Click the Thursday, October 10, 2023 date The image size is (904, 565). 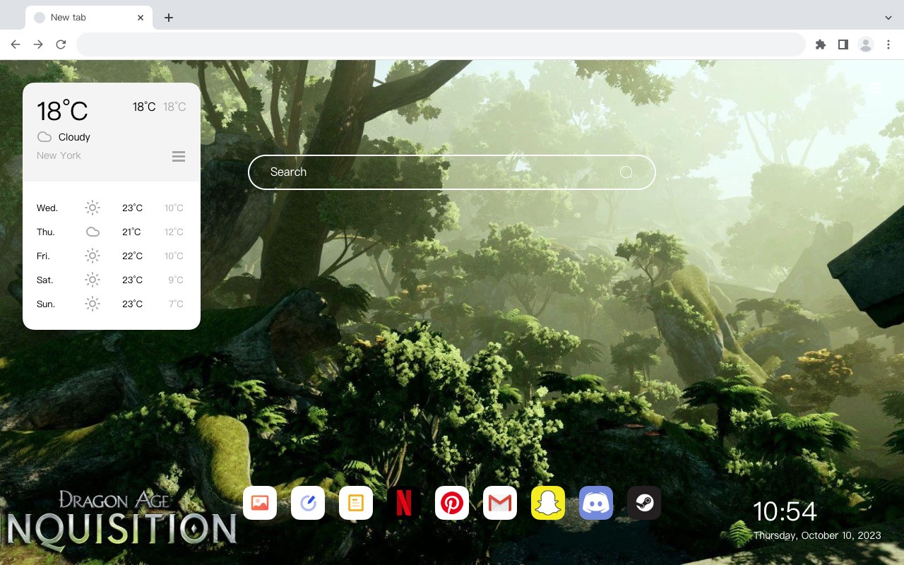(x=817, y=535)
